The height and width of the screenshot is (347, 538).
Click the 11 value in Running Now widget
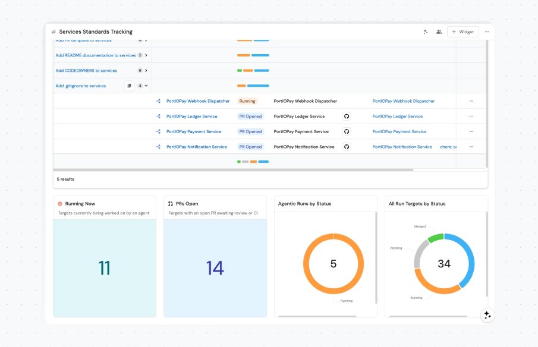(x=104, y=268)
